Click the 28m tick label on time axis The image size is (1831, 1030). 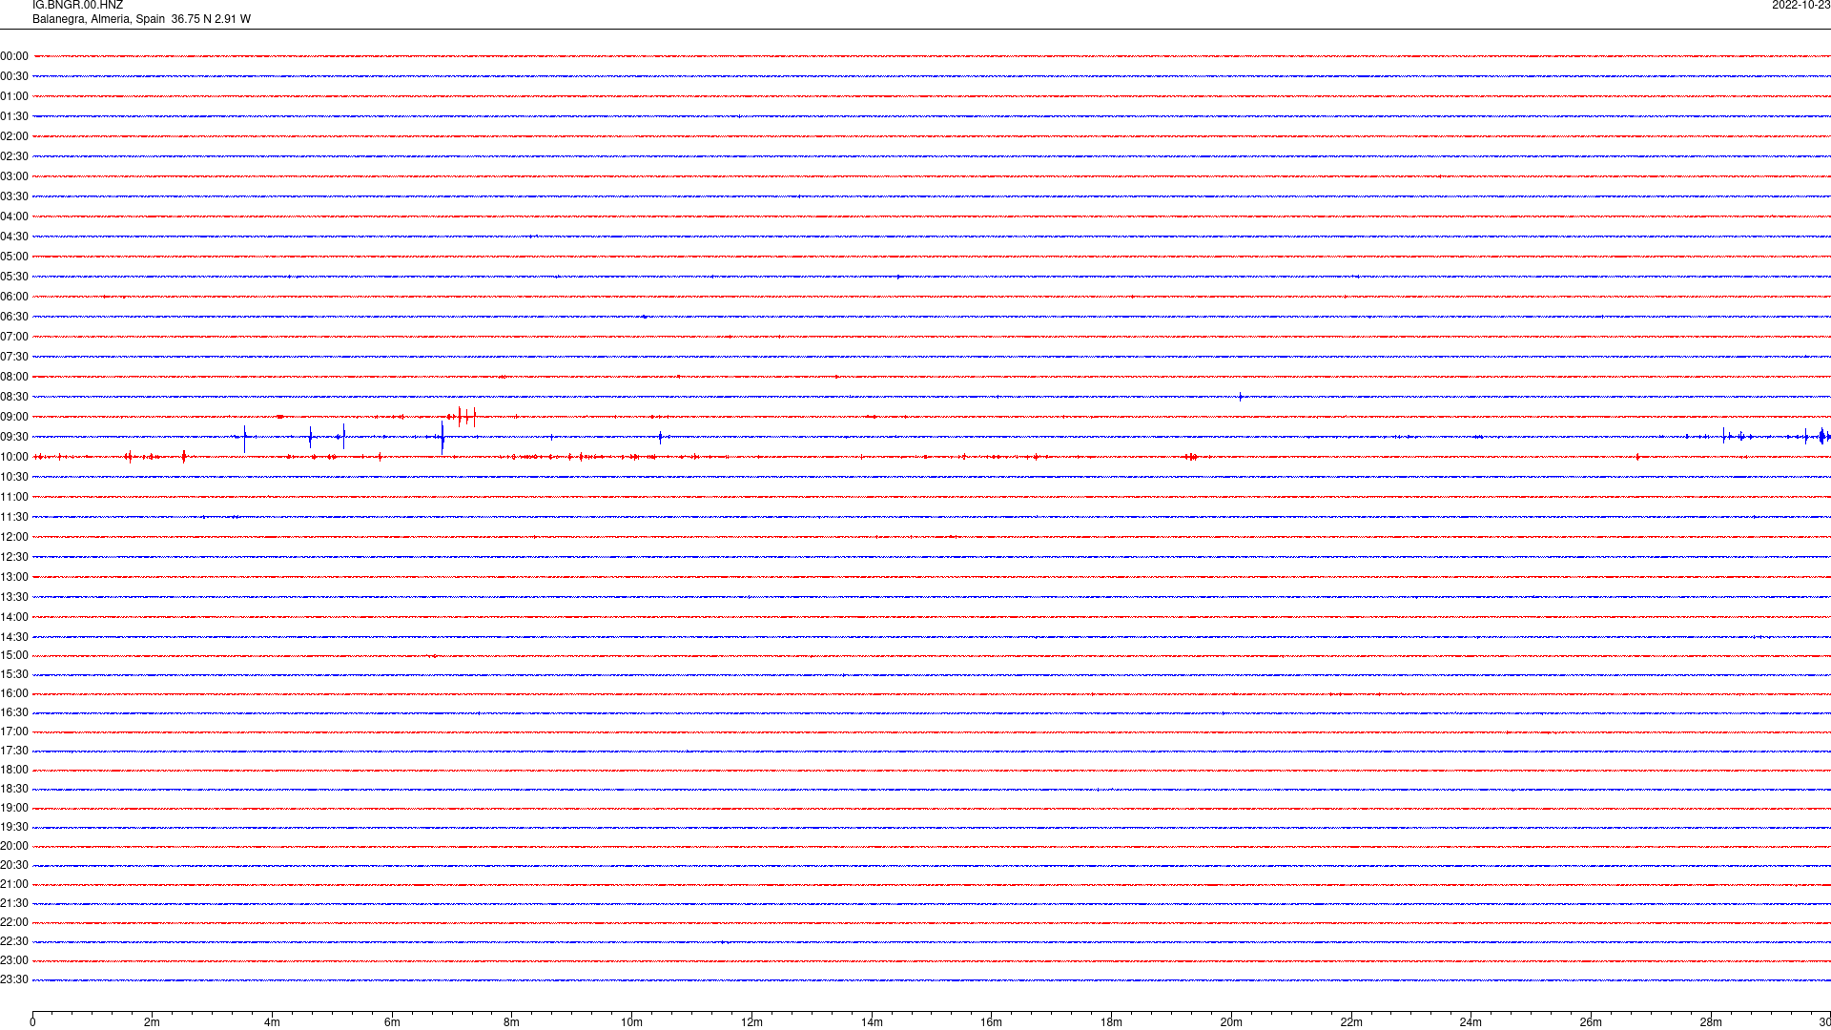click(1711, 1022)
